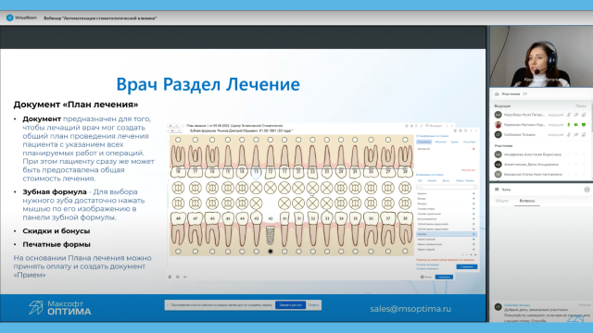Toggle screen-share icon for Коробова Неля
The height and width of the screenshot is (333, 593).
[x=584, y=115]
